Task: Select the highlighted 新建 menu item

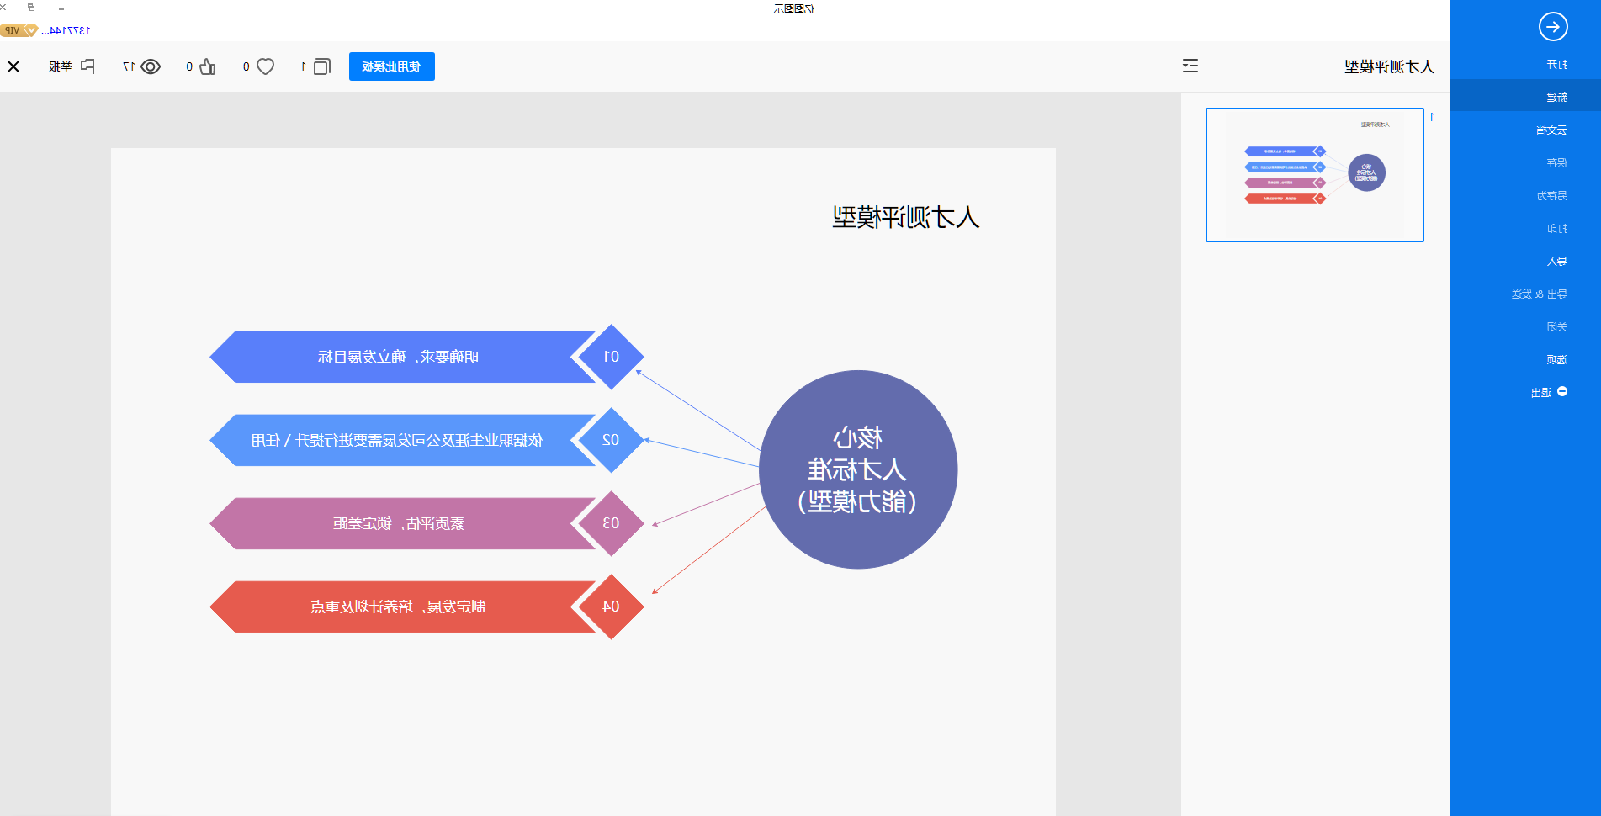Action: 1525,97
